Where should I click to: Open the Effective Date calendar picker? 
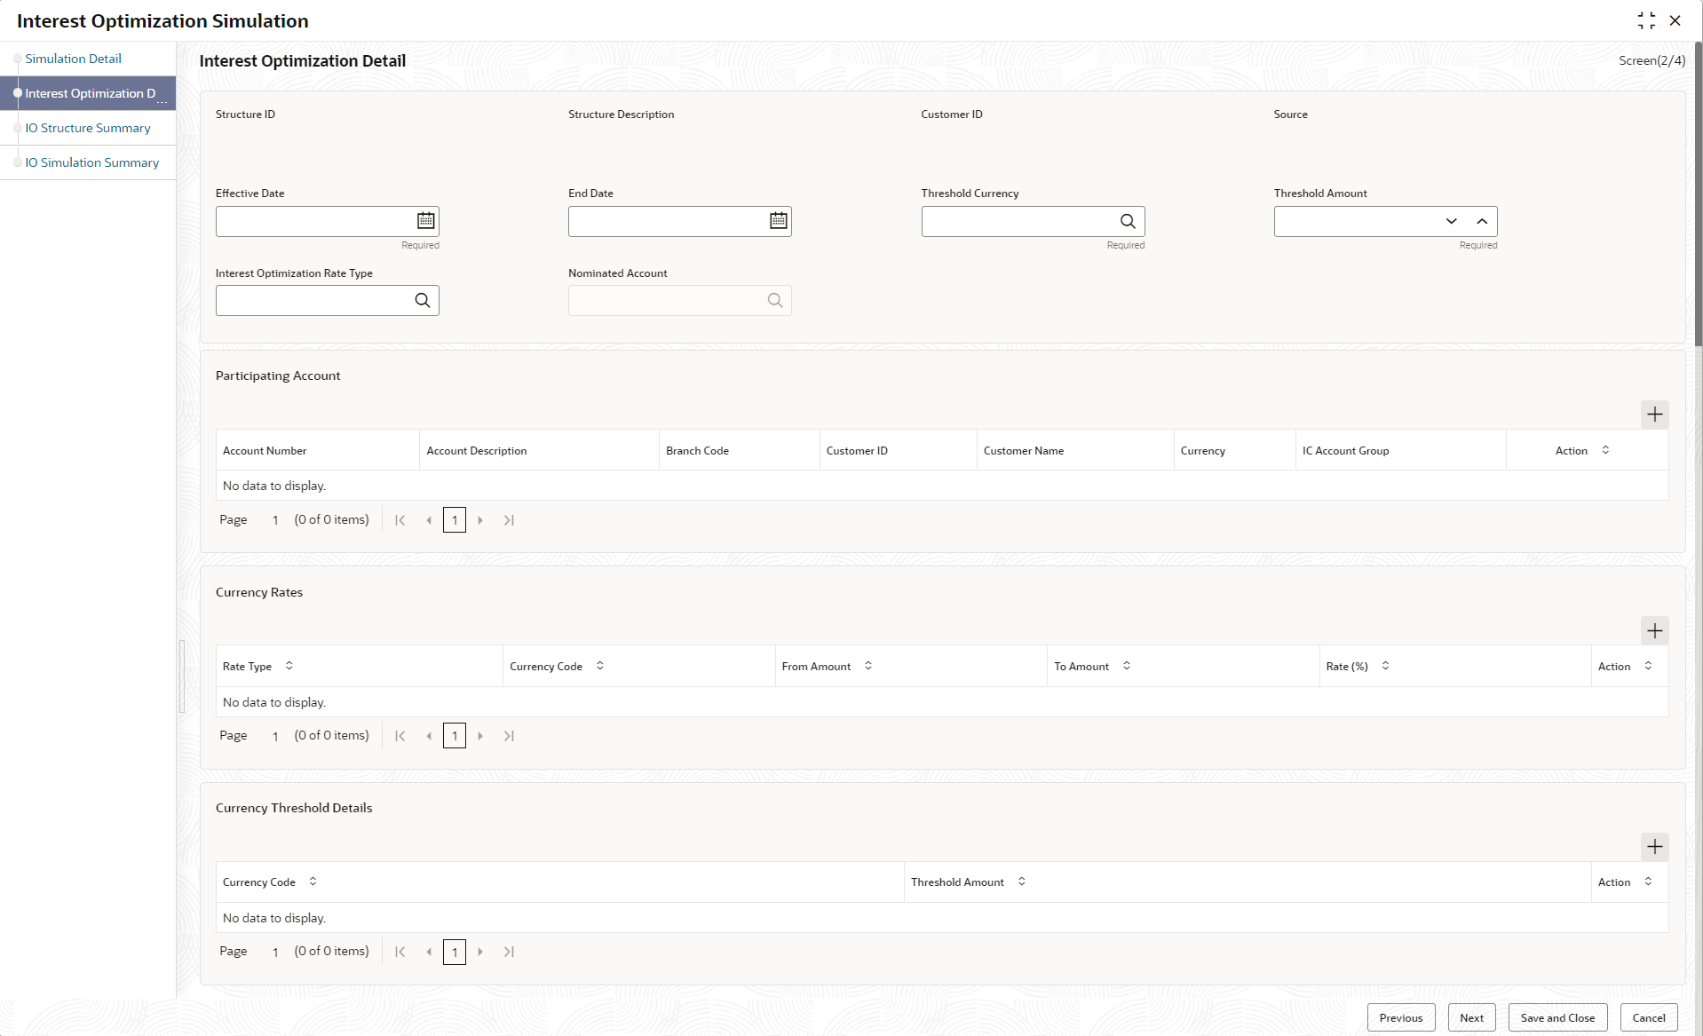pos(426,221)
